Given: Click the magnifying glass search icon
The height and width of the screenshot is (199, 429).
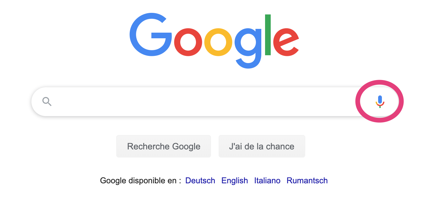Looking at the screenshot, I should pos(47,101).
